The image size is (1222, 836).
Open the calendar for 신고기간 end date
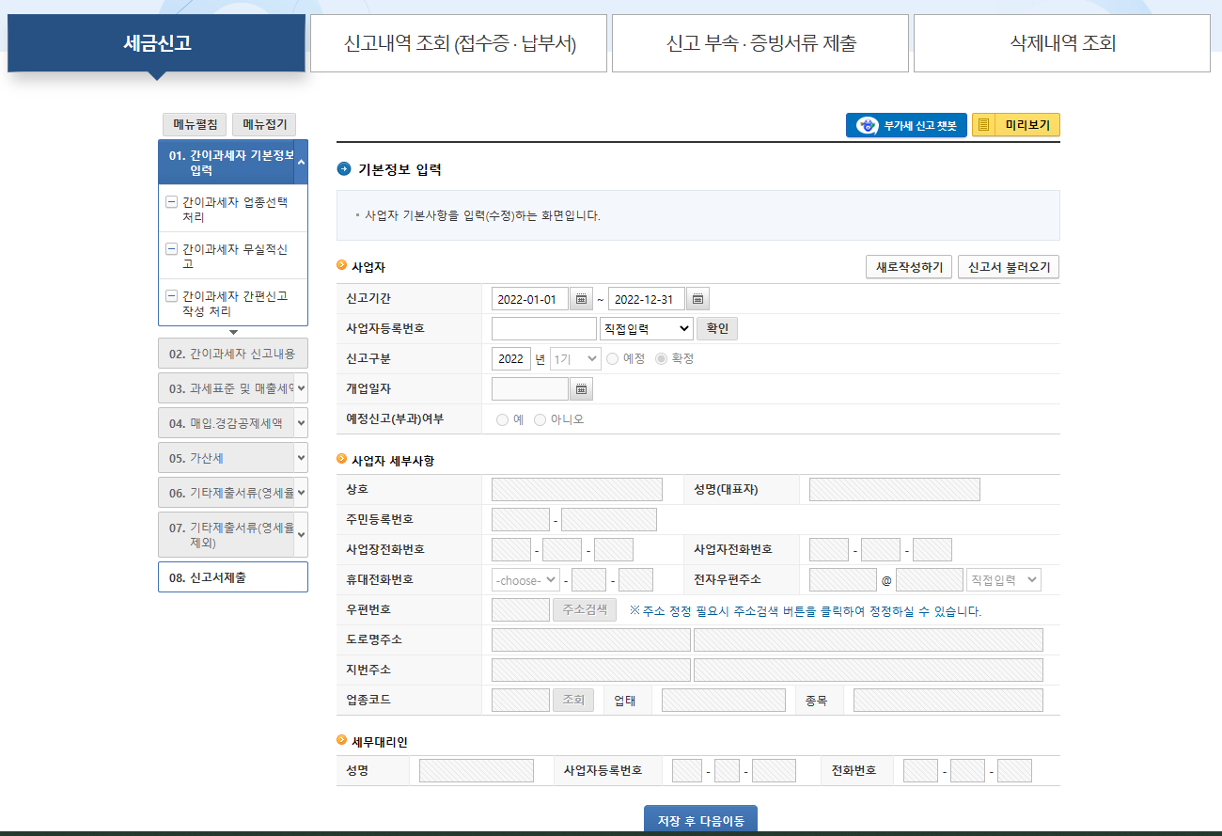point(697,298)
